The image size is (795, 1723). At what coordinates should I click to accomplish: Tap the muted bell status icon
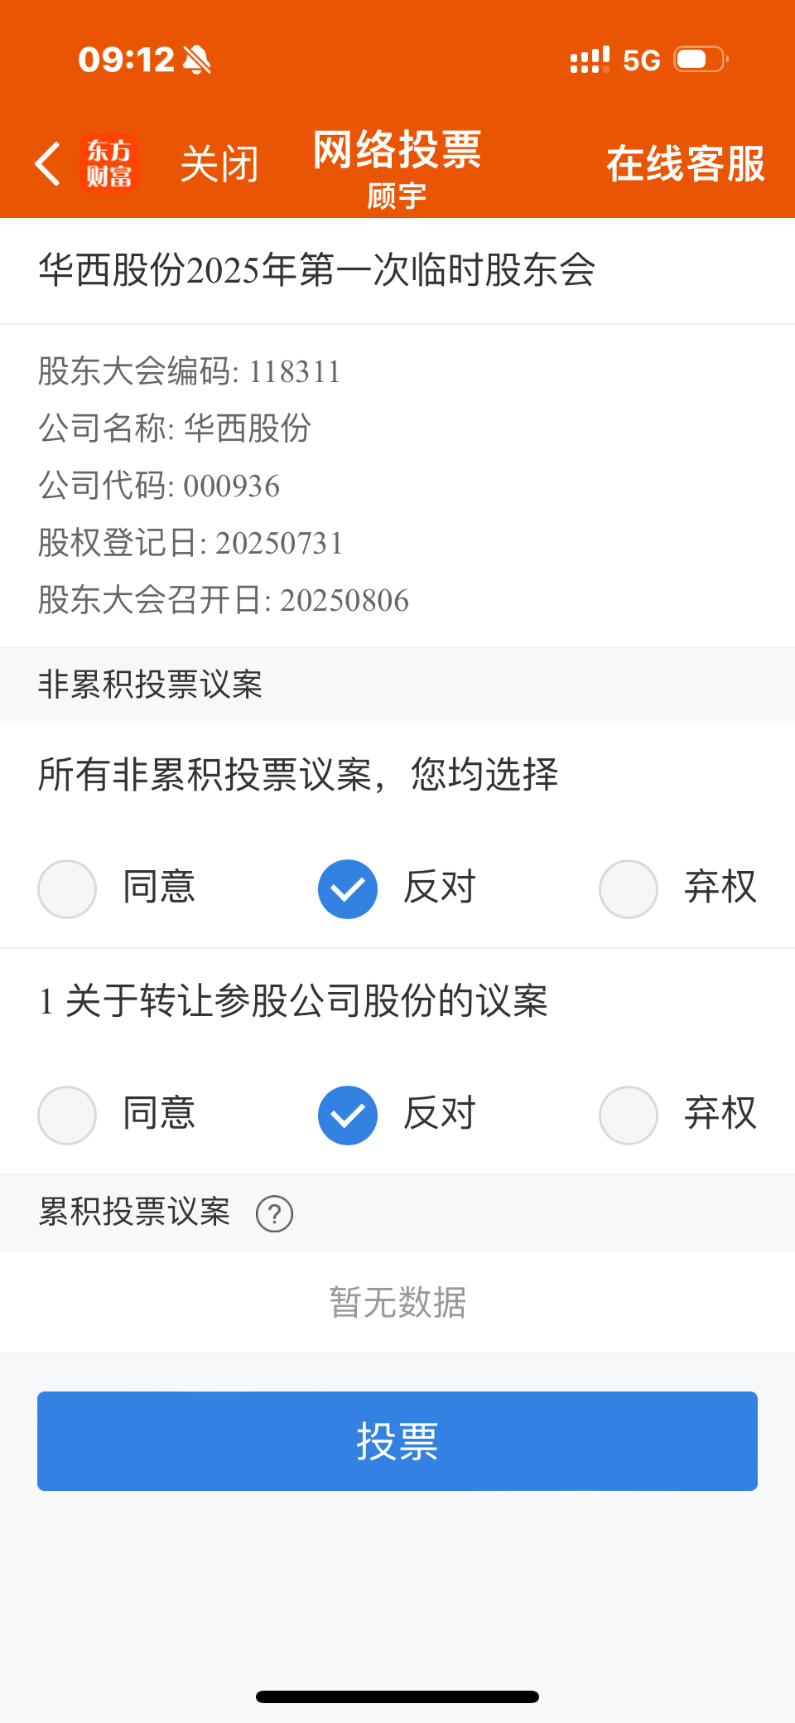tap(197, 60)
